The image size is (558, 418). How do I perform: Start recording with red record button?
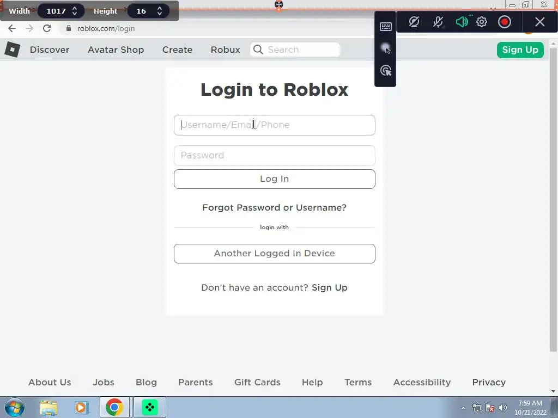pos(504,22)
